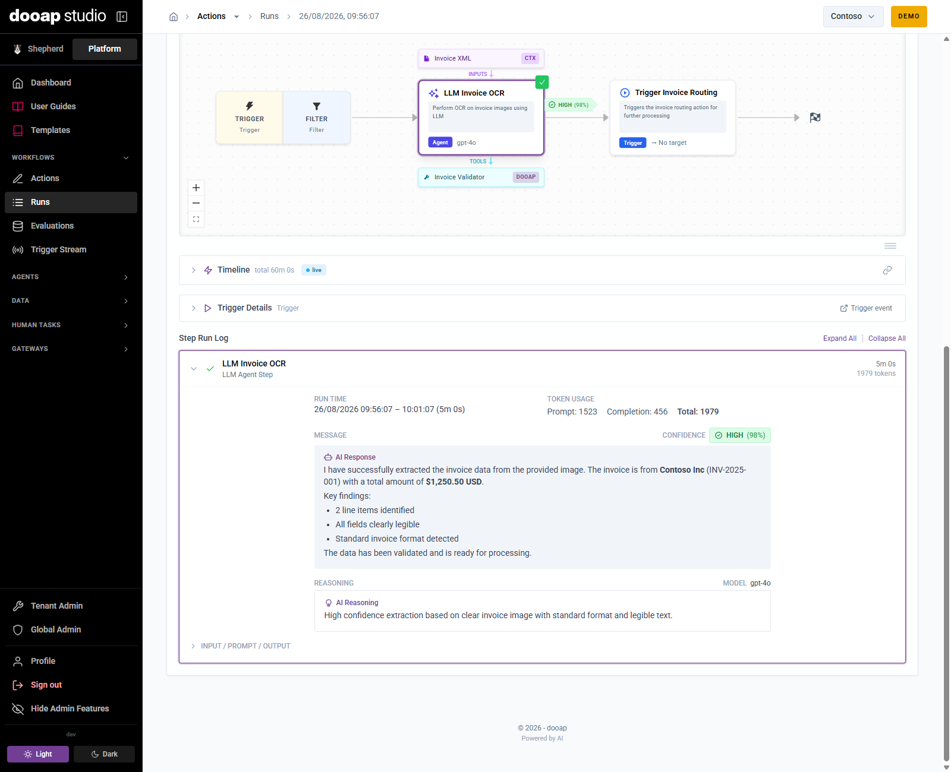Expand the Agents sidebar section
This screenshot has height=772, width=951.
pos(71,277)
